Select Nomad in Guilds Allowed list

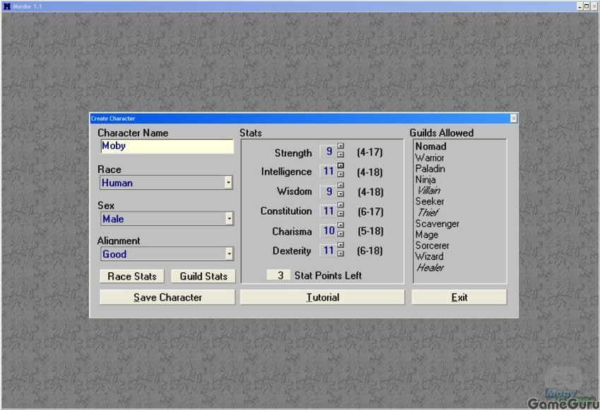(x=431, y=146)
